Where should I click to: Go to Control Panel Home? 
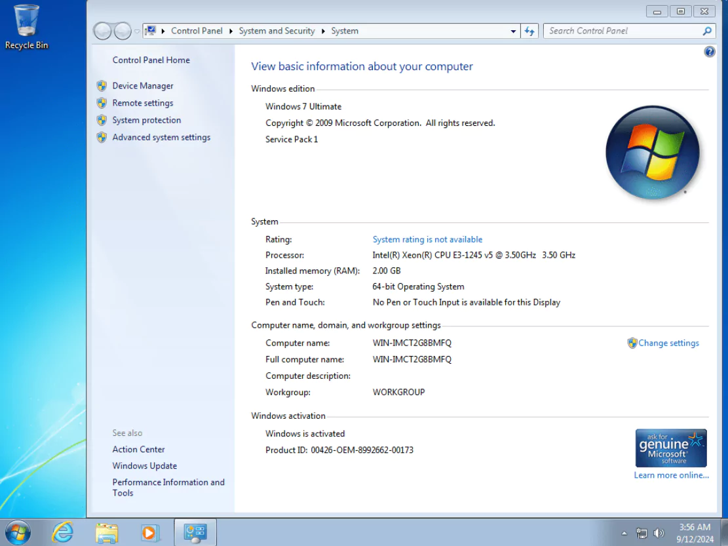click(x=151, y=60)
